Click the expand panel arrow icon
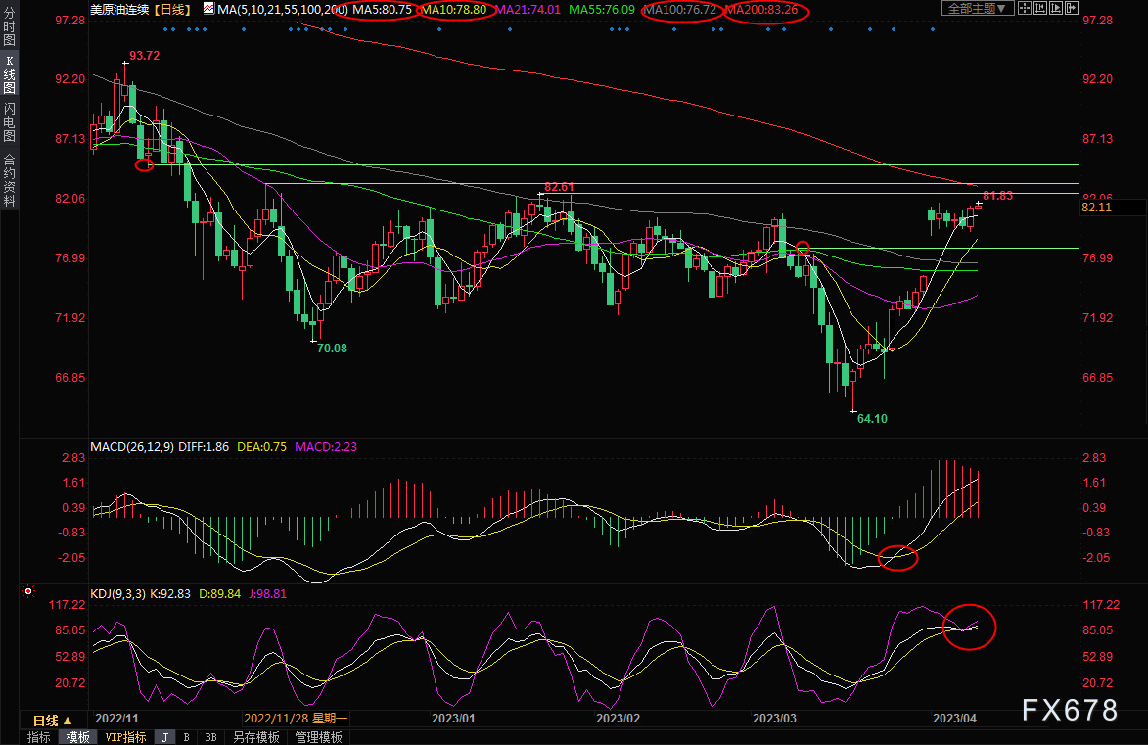Image resolution: width=1148 pixels, height=745 pixels. click(1071, 9)
